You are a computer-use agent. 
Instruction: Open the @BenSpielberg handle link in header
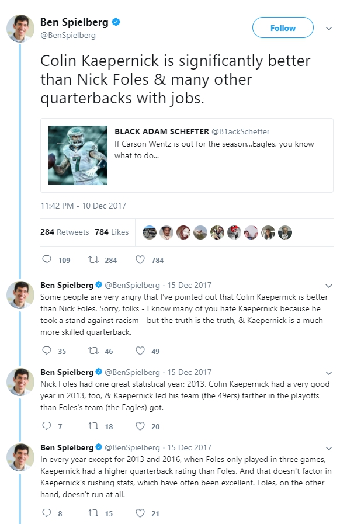(68, 35)
